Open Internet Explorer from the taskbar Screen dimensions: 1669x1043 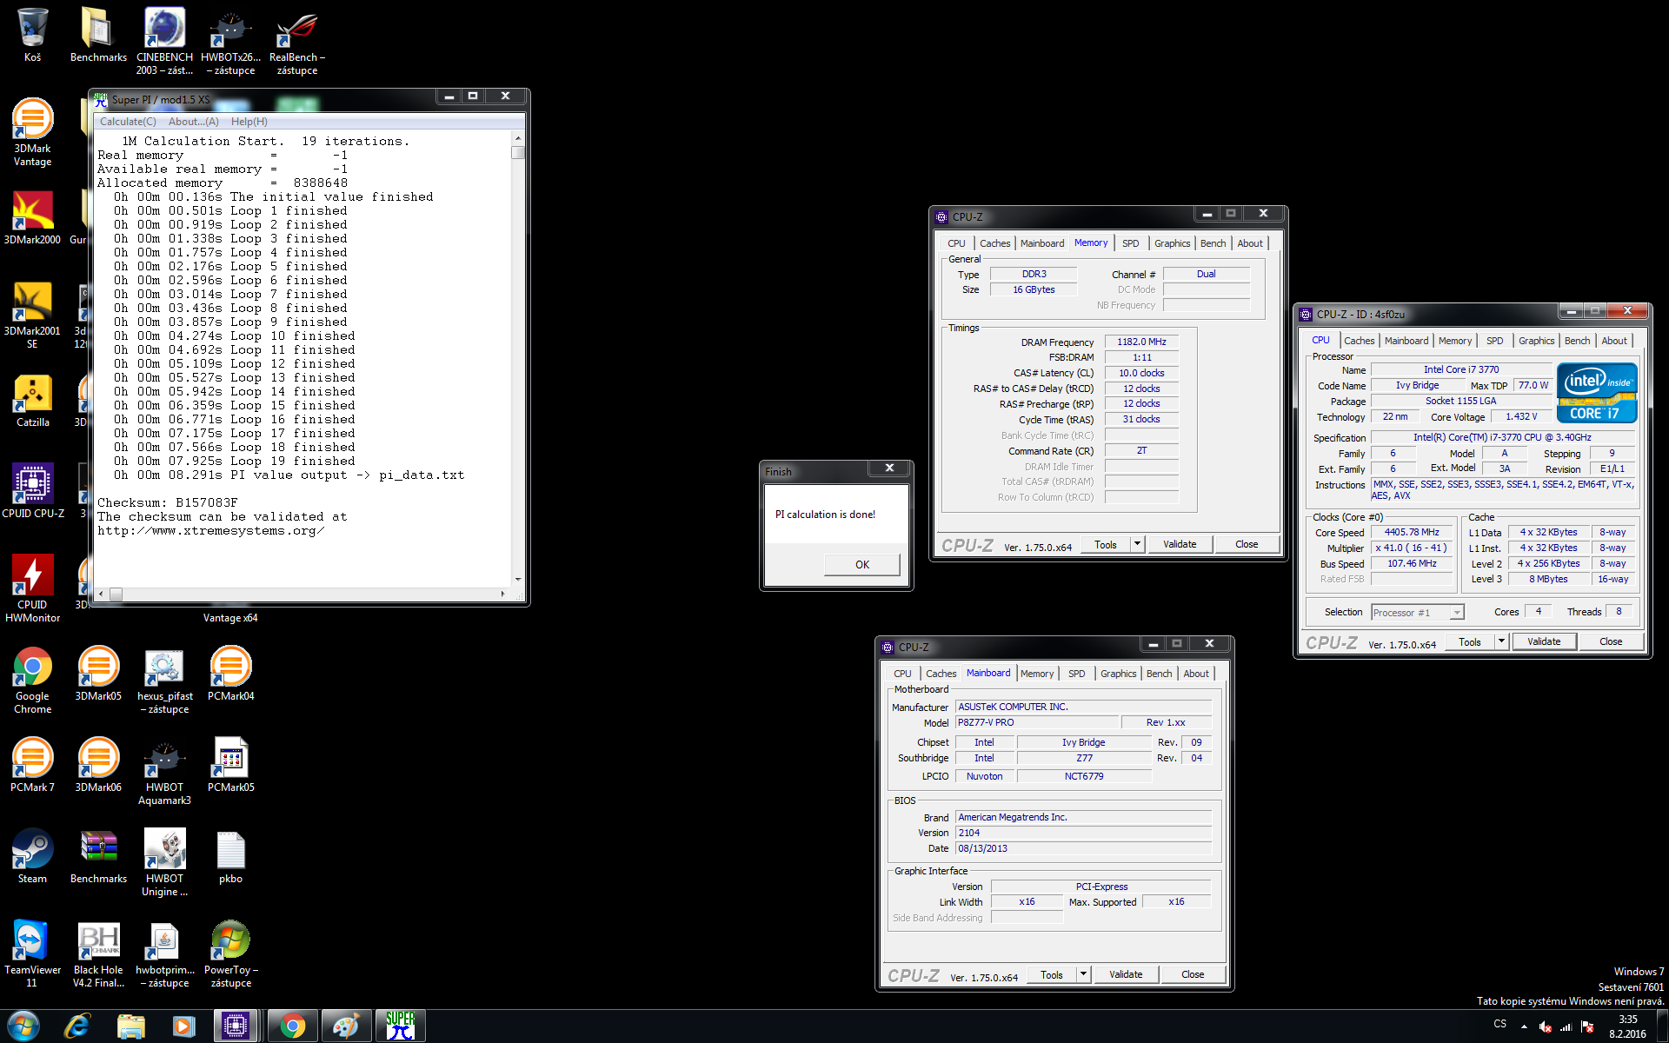coord(77,1026)
